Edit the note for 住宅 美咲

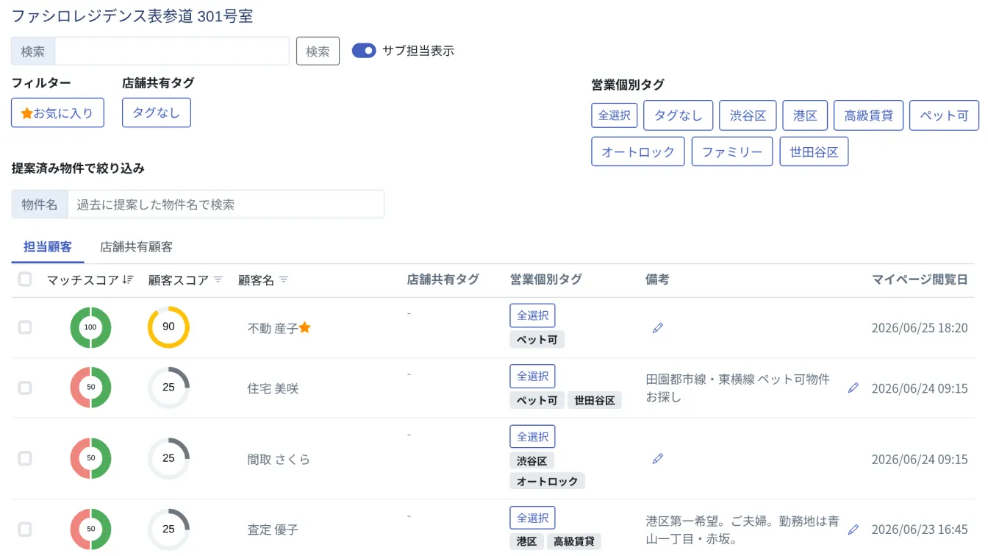click(853, 388)
